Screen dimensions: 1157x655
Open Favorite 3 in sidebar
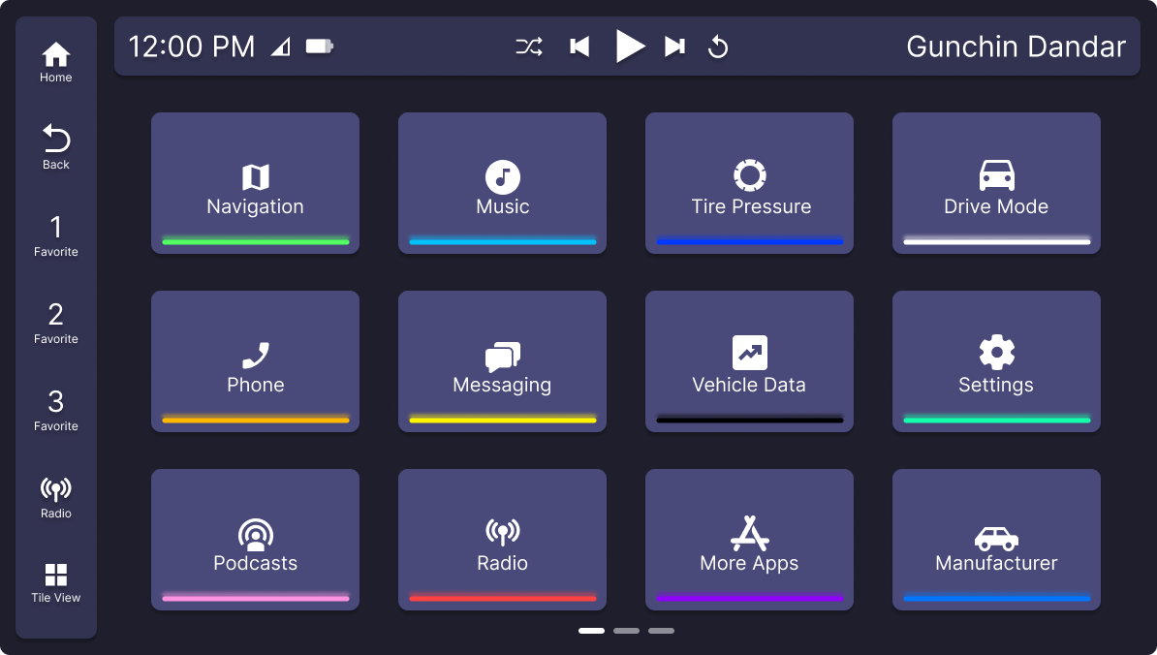[x=56, y=410]
